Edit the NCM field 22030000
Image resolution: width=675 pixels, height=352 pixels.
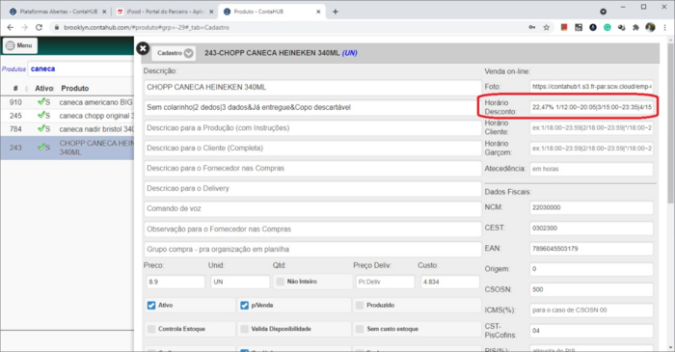[x=591, y=207]
